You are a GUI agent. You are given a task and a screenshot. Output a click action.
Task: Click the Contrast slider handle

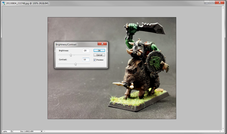tap(75, 64)
